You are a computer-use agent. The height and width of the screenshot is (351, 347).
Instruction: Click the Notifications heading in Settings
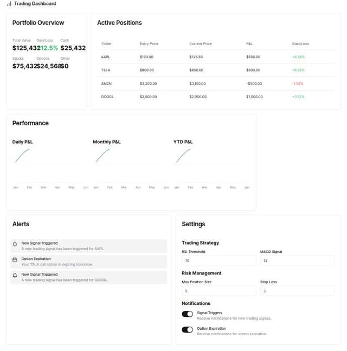pos(196,303)
